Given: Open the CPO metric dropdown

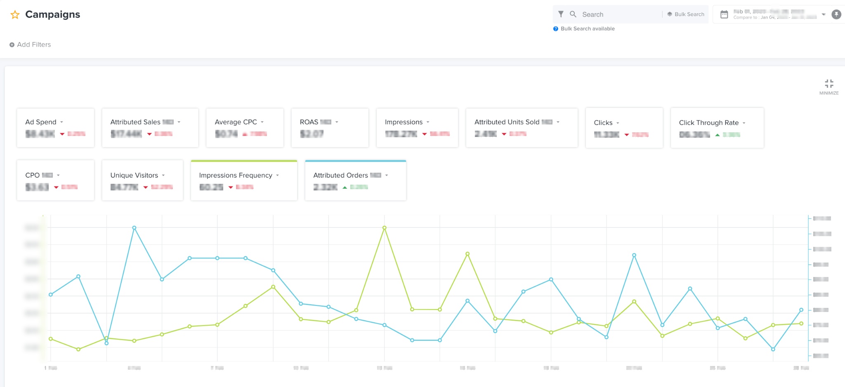Looking at the screenshot, I should click(x=58, y=175).
